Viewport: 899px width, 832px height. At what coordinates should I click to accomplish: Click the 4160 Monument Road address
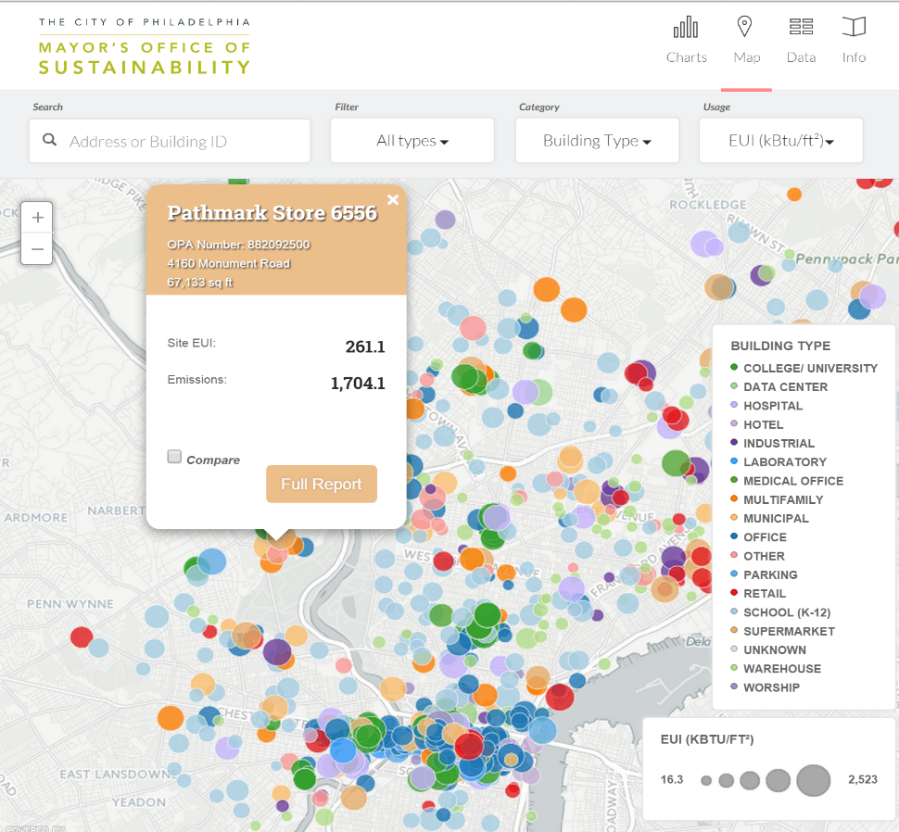(229, 263)
